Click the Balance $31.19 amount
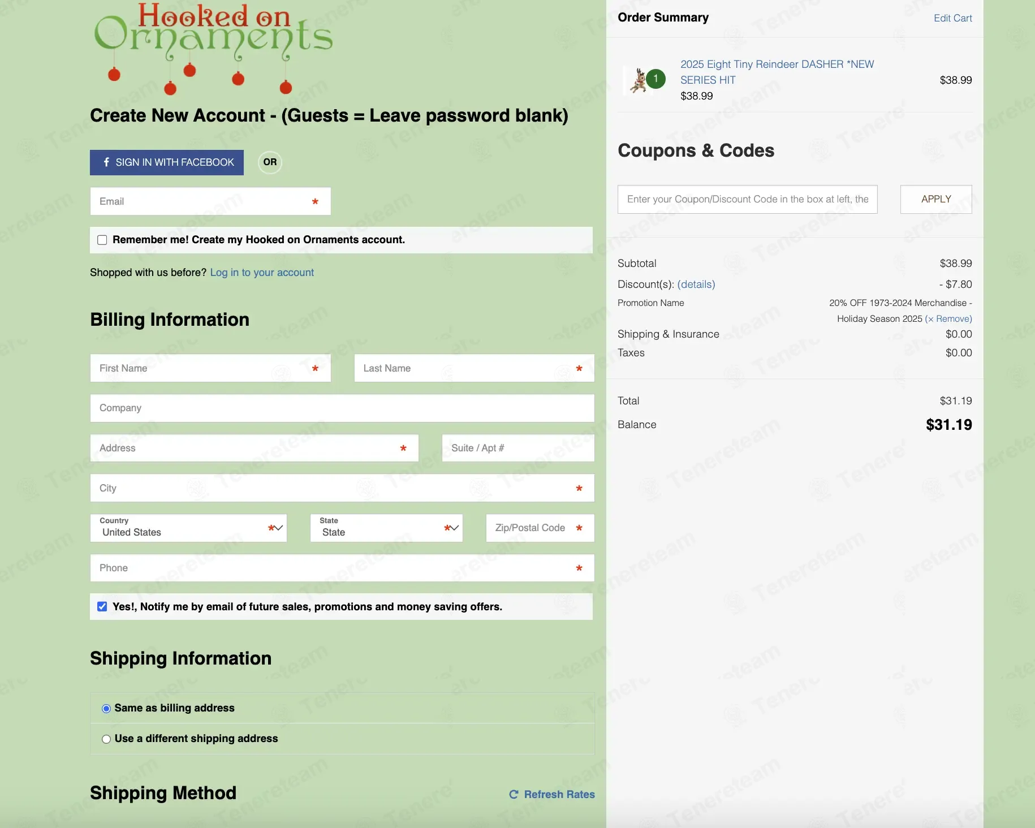This screenshot has height=828, width=1035. [x=948, y=425]
